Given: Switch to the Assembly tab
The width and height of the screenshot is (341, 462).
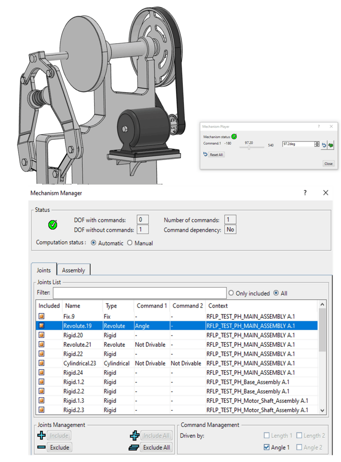Looking at the screenshot, I should (74, 270).
